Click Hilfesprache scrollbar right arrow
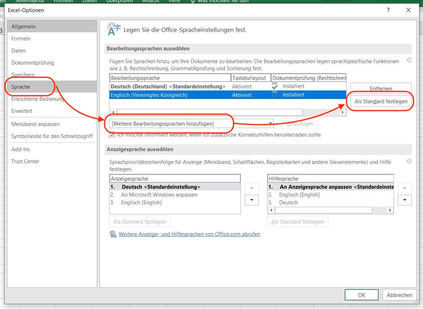423x309 pixels. point(390,210)
